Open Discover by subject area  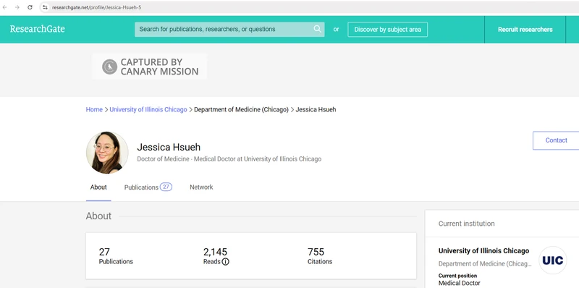click(x=387, y=30)
